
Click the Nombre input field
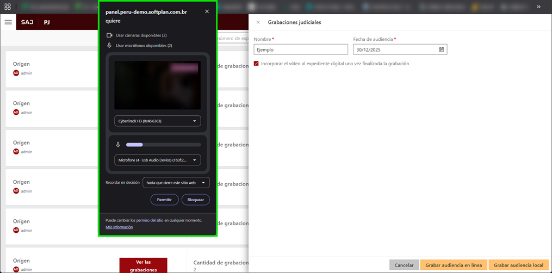click(x=301, y=49)
